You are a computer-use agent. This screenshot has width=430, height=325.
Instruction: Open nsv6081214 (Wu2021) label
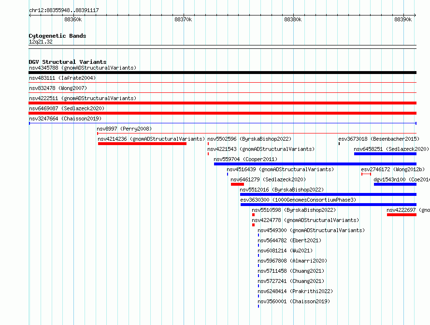click(x=285, y=251)
